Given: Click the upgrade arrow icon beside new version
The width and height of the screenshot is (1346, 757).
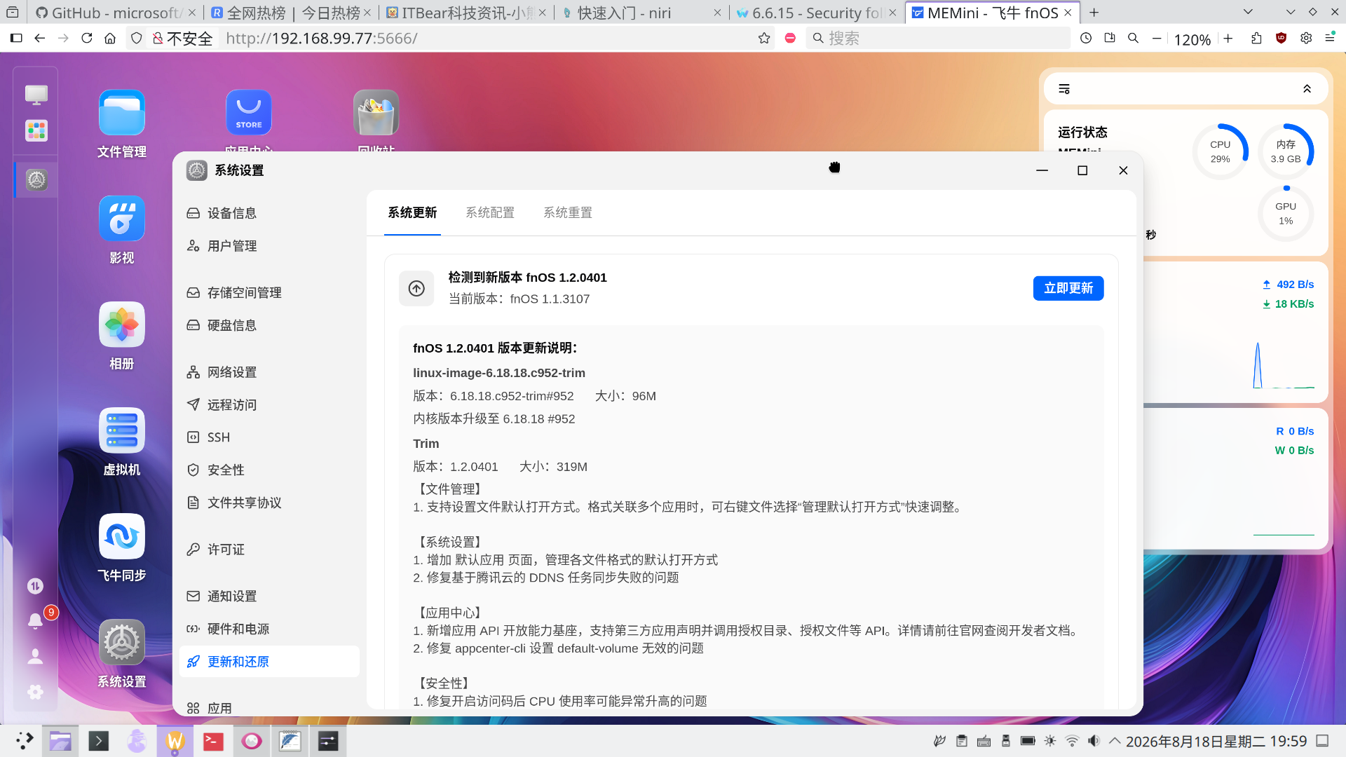Looking at the screenshot, I should [416, 288].
